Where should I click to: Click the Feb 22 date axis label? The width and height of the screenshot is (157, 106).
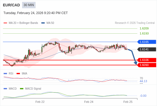40,102
